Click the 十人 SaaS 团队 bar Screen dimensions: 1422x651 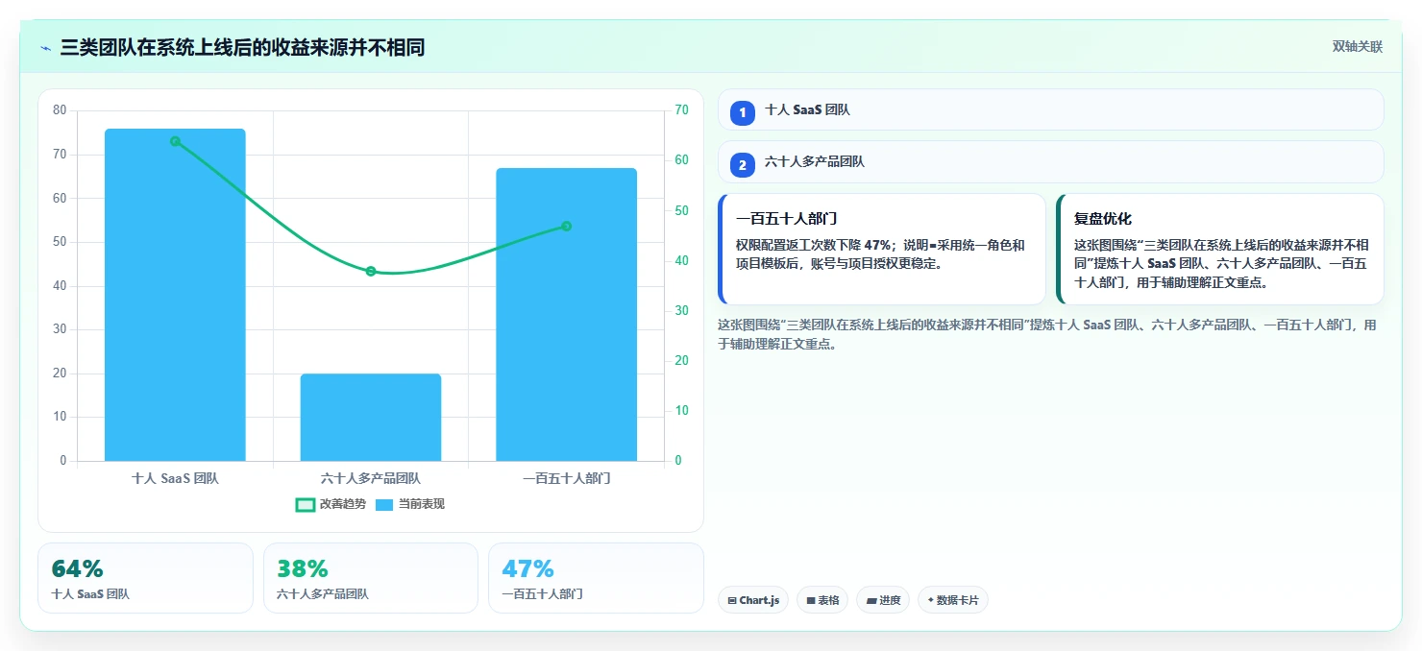pyautogui.click(x=175, y=295)
